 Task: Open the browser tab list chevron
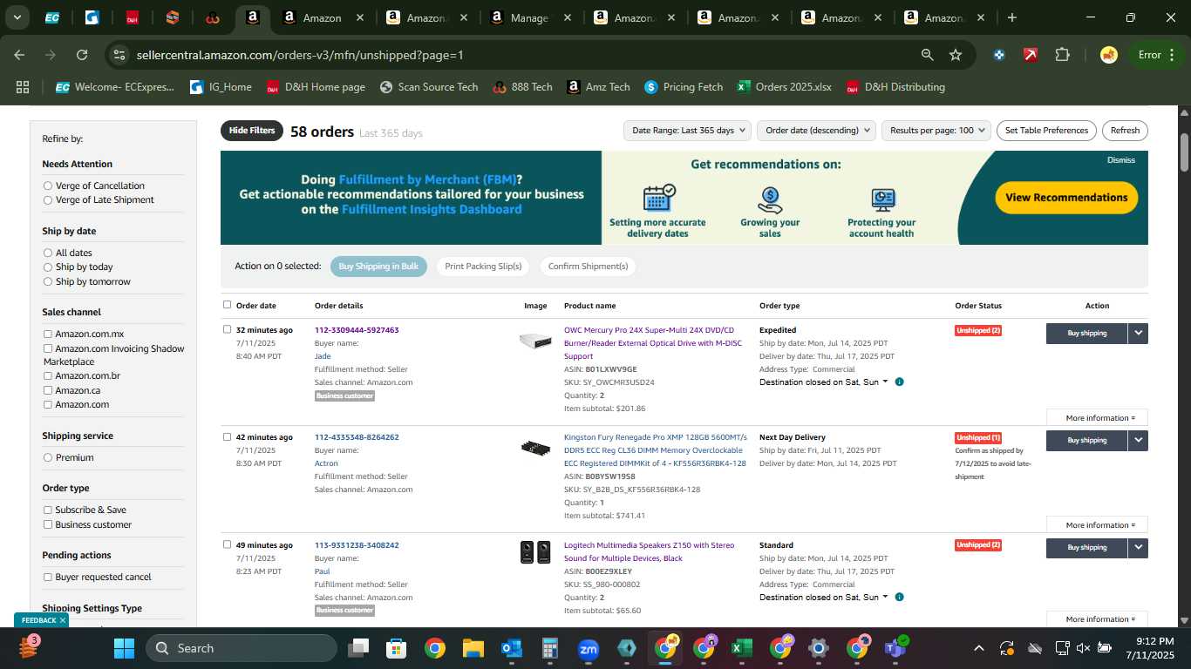[x=17, y=17]
